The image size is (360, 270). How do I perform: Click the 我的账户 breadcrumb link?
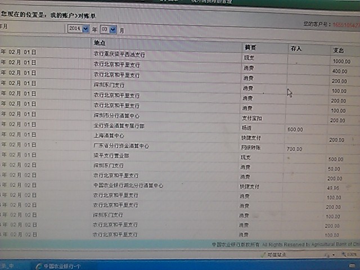[62, 15]
